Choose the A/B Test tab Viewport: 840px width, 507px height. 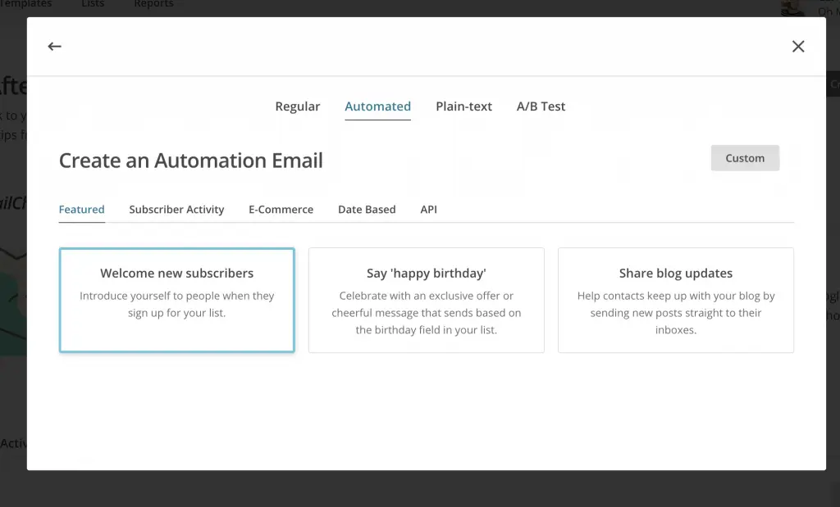541,106
